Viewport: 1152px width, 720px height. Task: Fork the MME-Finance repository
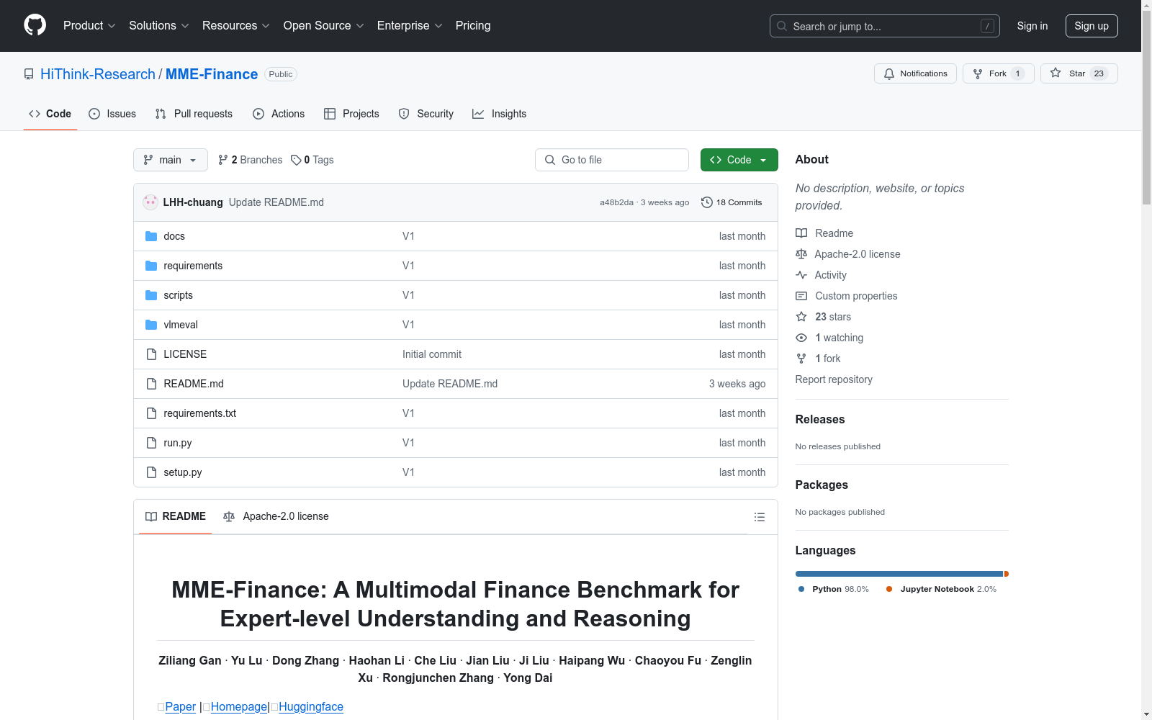point(998,73)
